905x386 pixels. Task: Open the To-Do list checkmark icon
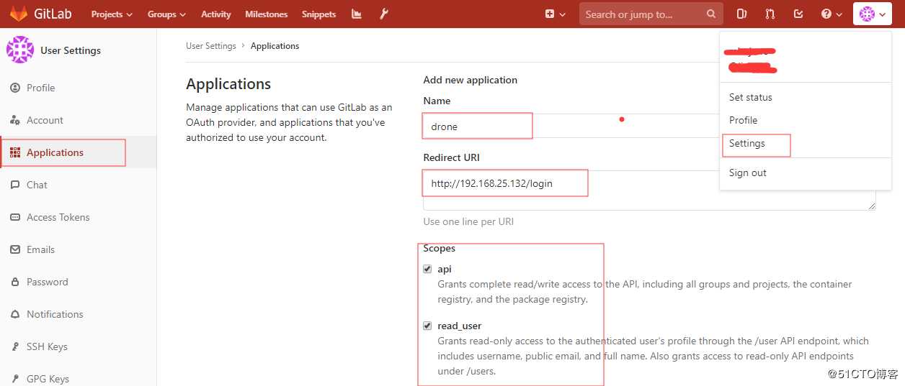pyautogui.click(x=798, y=14)
